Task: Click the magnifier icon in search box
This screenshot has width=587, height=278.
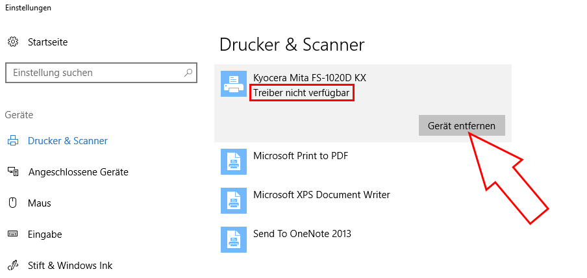Action: (188, 72)
